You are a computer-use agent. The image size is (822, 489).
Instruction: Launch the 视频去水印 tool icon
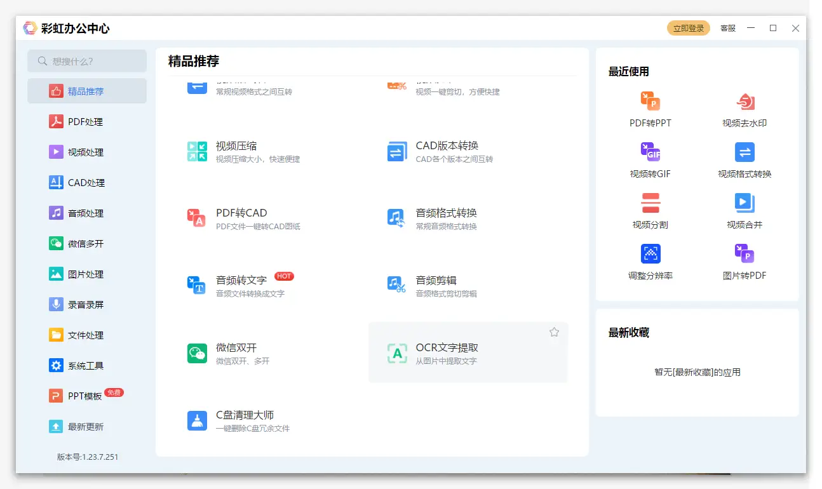745,102
